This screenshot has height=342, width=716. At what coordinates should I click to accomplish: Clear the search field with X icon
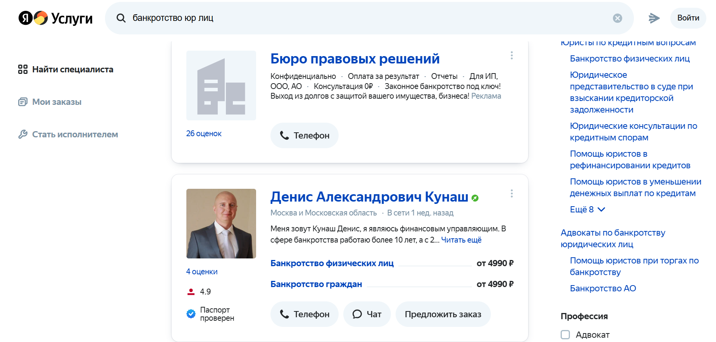(617, 18)
